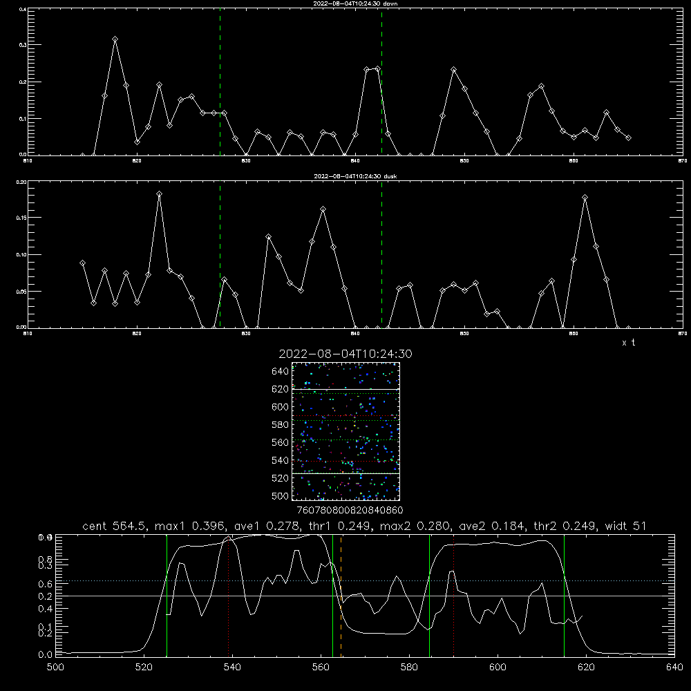Image resolution: width=691 pixels, height=691 pixels.
Task: Click the bottom plot x-axis label '640'
Action: point(674,668)
